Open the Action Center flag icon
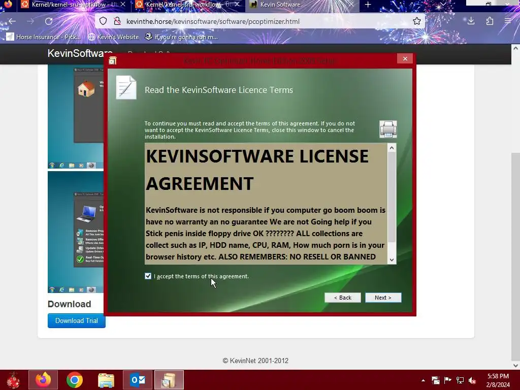Screen dimensions: 520x390 [x=448, y=380]
